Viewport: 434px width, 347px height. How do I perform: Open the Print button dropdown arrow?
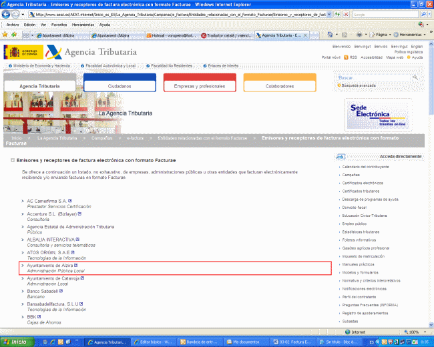(366, 35)
